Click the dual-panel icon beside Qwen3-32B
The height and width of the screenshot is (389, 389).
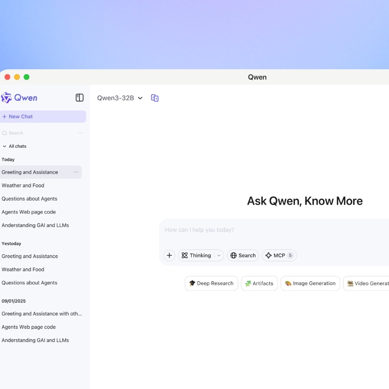155,98
